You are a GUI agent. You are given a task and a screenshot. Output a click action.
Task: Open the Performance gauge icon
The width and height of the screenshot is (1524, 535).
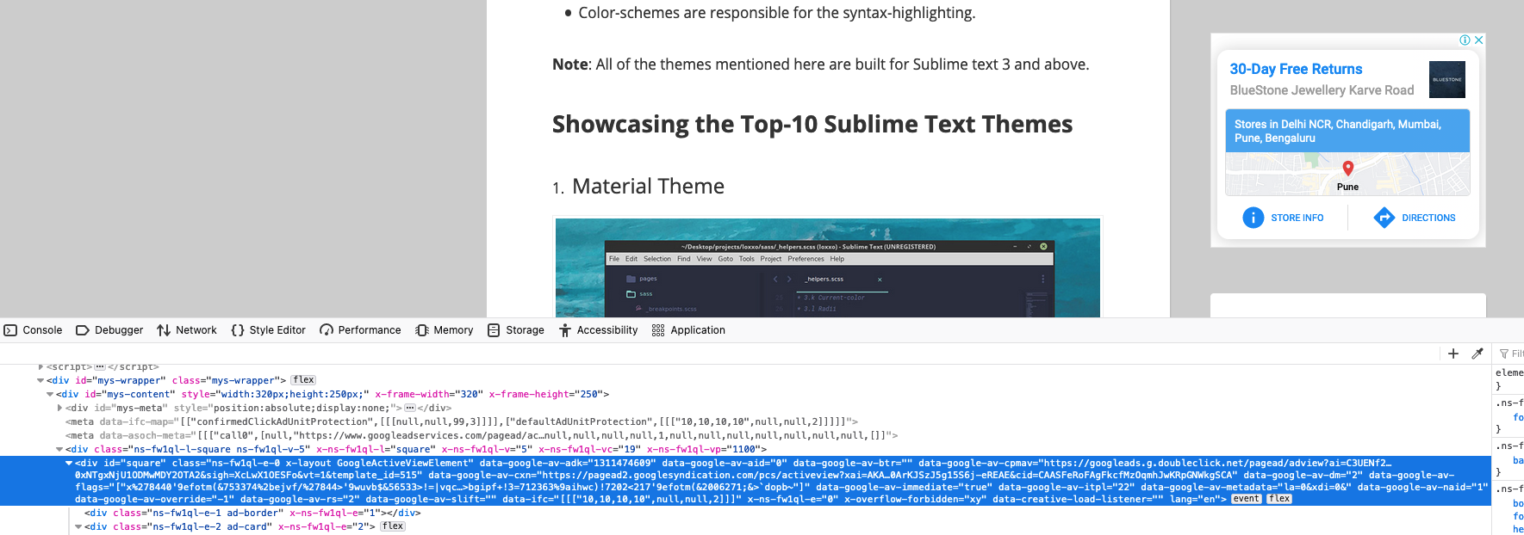327,330
